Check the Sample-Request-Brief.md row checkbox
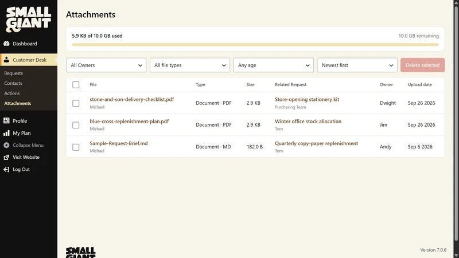Image resolution: width=459 pixels, height=258 pixels. click(x=76, y=147)
